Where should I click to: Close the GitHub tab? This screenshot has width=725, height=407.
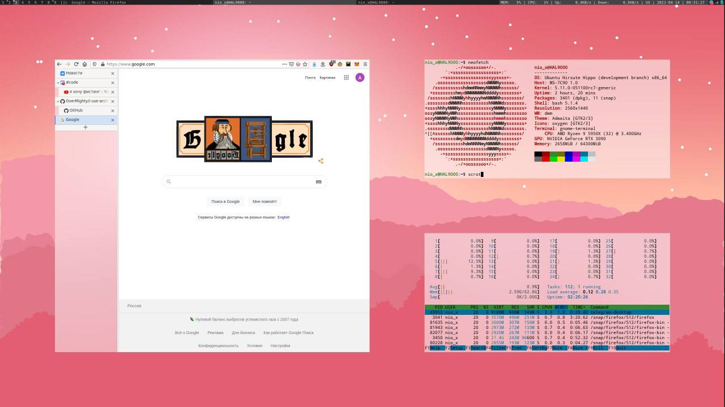(x=113, y=111)
